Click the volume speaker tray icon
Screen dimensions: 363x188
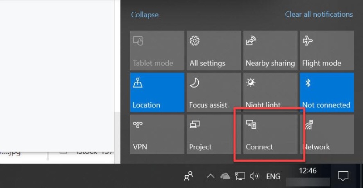[x=254, y=176]
